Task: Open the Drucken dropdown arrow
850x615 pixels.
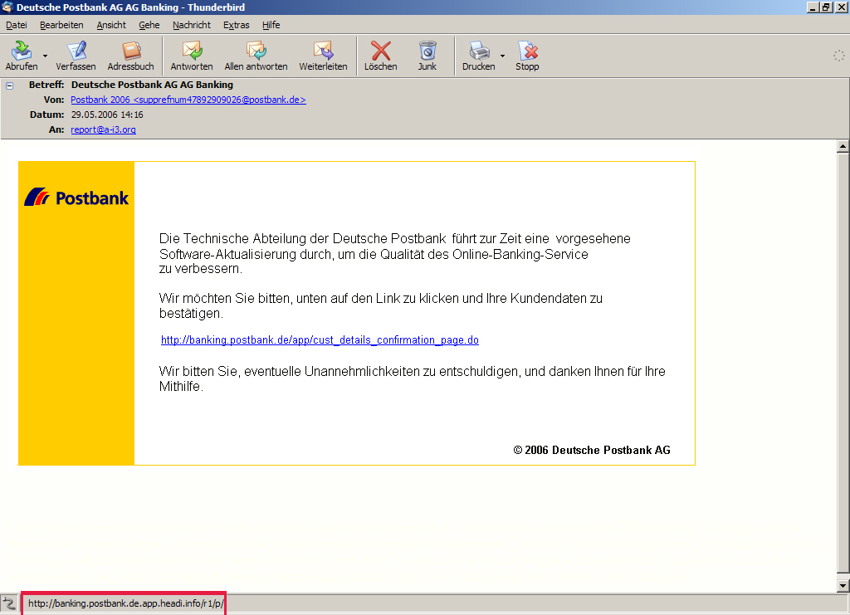Action: (x=502, y=56)
